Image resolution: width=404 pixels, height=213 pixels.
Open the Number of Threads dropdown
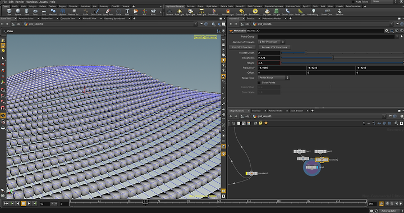coord(271,42)
